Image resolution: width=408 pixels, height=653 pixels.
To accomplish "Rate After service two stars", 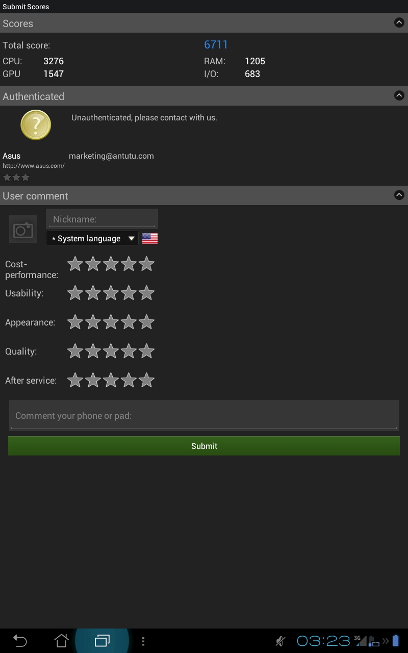I will pos(93,380).
